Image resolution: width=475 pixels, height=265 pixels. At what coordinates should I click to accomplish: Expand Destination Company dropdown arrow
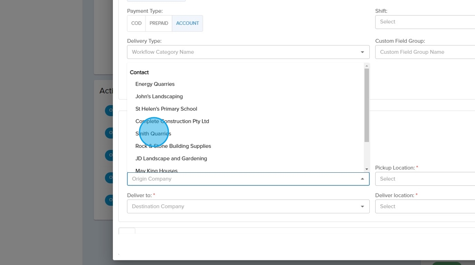tap(362, 207)
